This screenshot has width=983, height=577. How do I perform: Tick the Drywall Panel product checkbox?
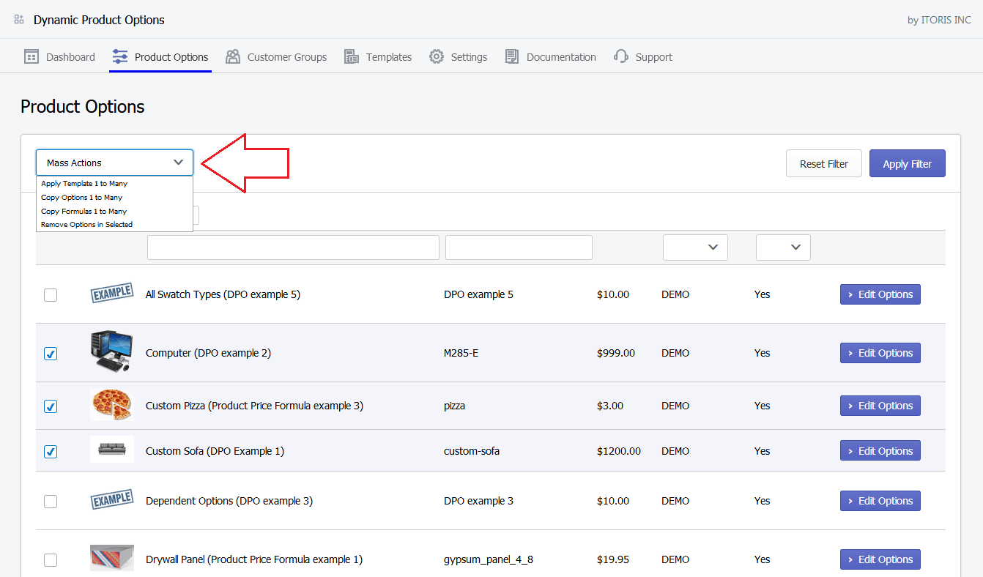tap(51, 560)
